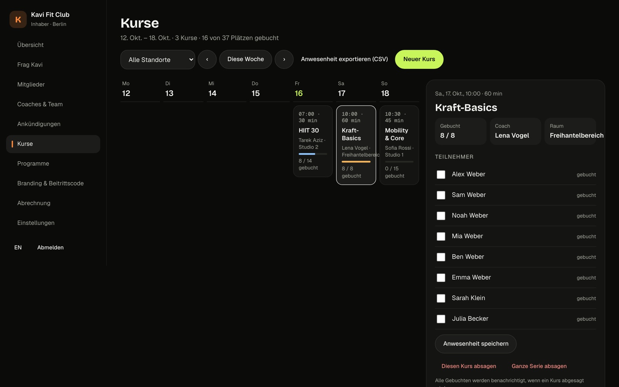
Task: Switch language to EN
Action: pos(18,247)
